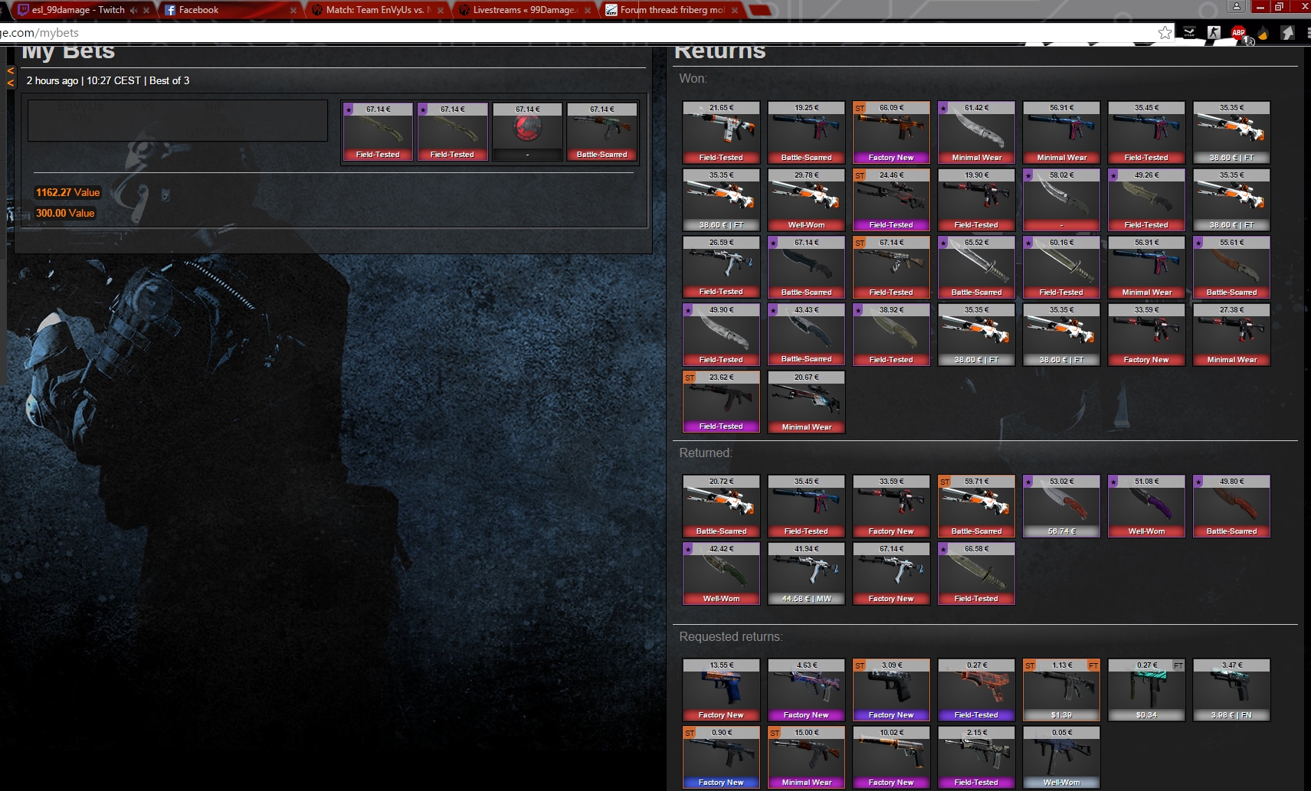
Task: Select the won 38.92 € Field-Tested knife
Action: pyautogui.click(x=891, y=335)
